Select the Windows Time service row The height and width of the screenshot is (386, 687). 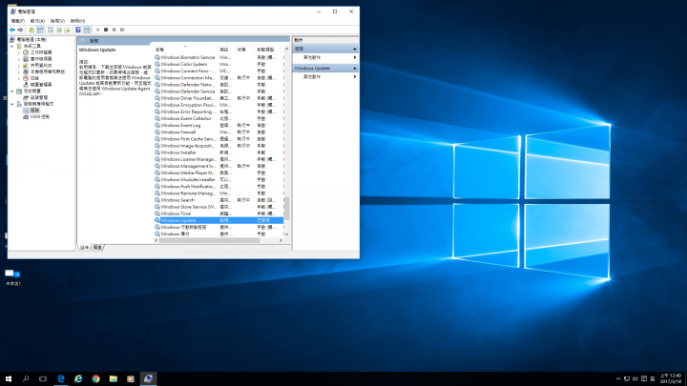coord(219,213)
